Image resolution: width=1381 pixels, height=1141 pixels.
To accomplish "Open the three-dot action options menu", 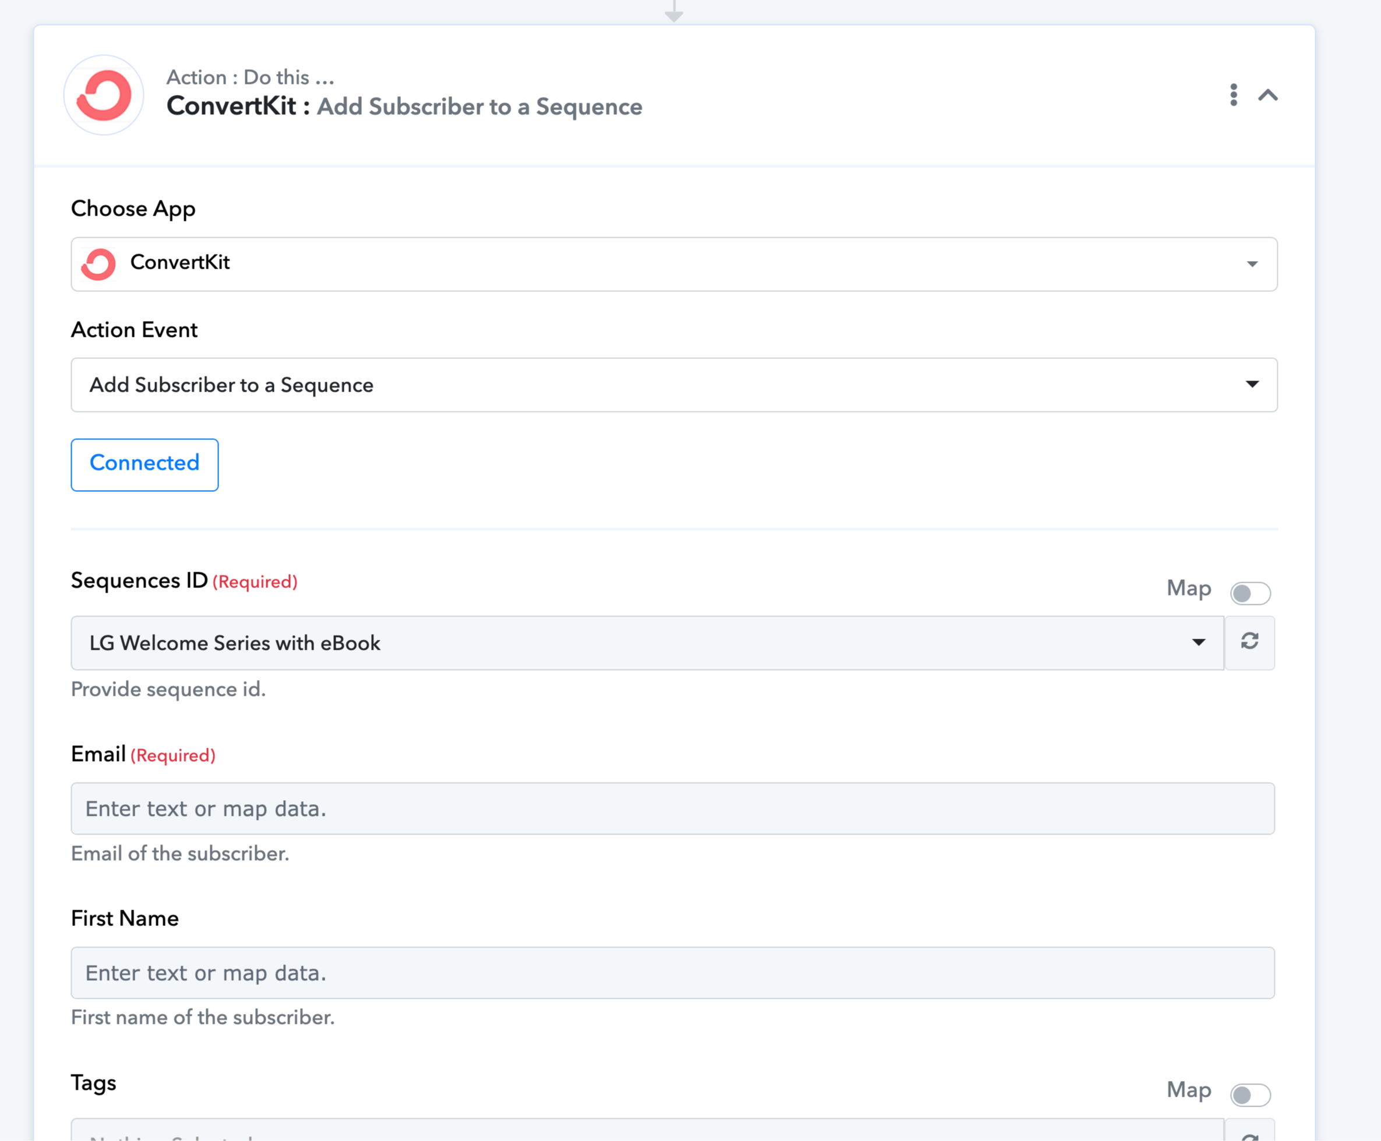I will coord(1234,96).
